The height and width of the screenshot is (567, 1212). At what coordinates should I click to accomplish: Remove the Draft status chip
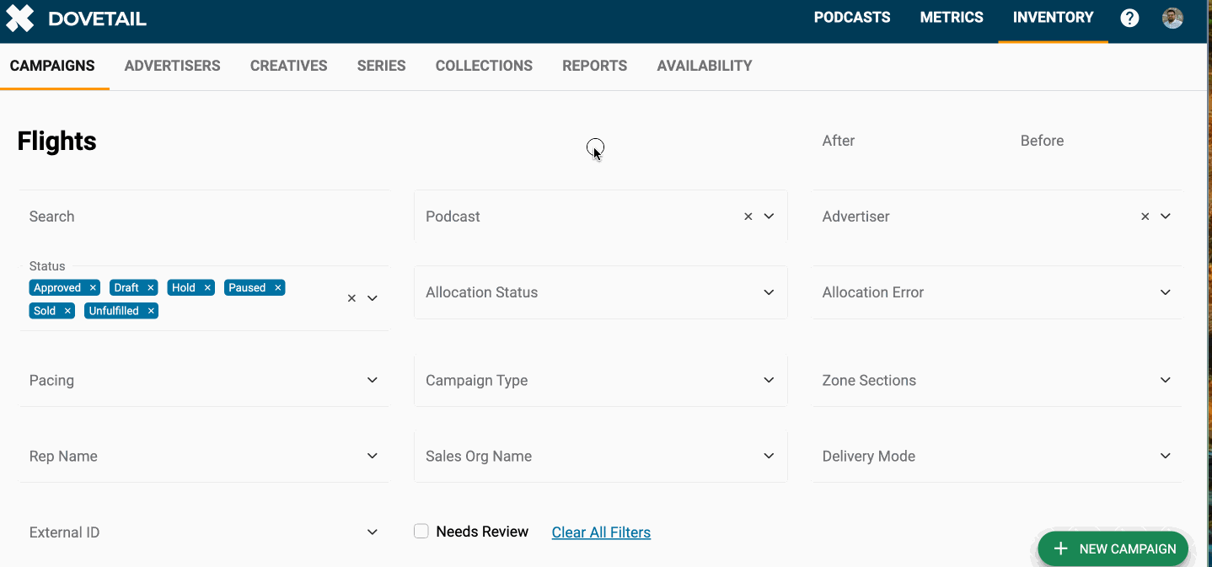(x=150, y=287)
